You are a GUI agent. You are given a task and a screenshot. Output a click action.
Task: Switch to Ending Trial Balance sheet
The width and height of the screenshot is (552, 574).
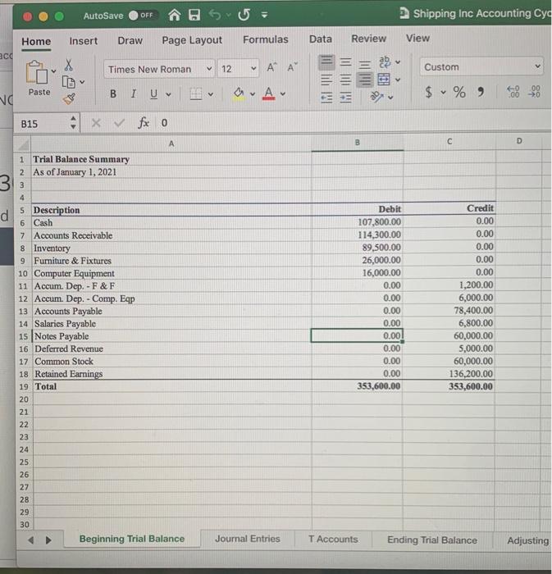pyautogui.click(x=432, y=540)
